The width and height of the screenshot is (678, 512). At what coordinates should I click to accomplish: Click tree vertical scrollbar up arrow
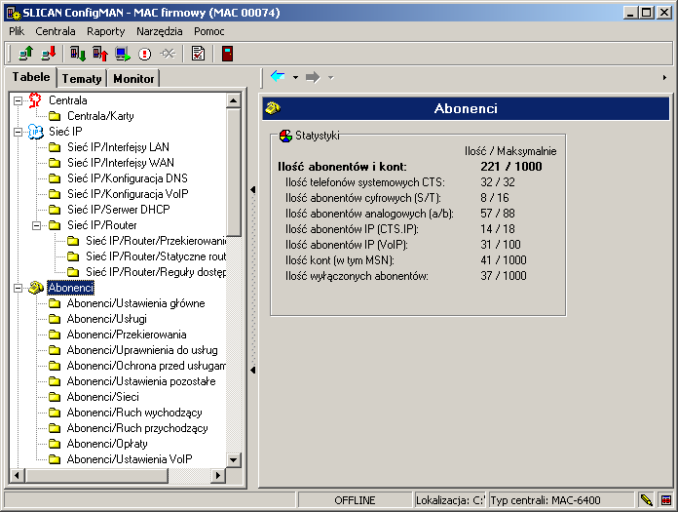[x=234, y=100]
